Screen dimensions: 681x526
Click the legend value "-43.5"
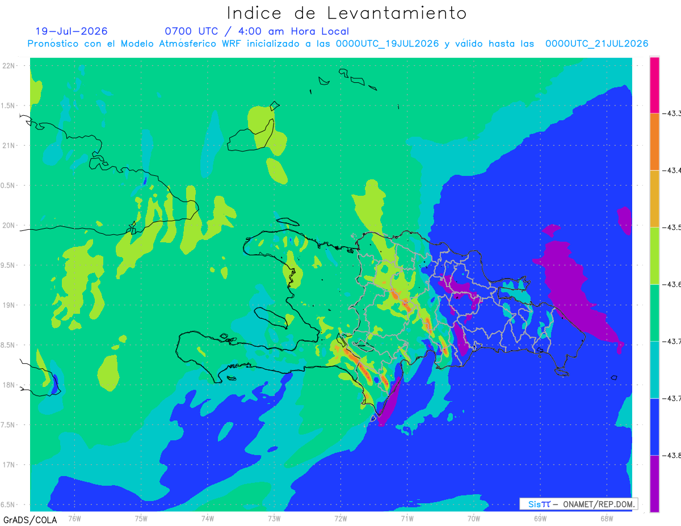(x=672, y=228)
